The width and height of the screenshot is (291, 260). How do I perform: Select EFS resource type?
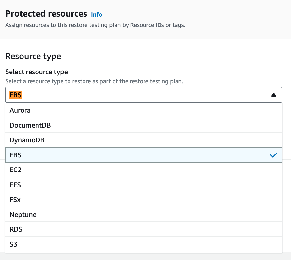point(144,185)
